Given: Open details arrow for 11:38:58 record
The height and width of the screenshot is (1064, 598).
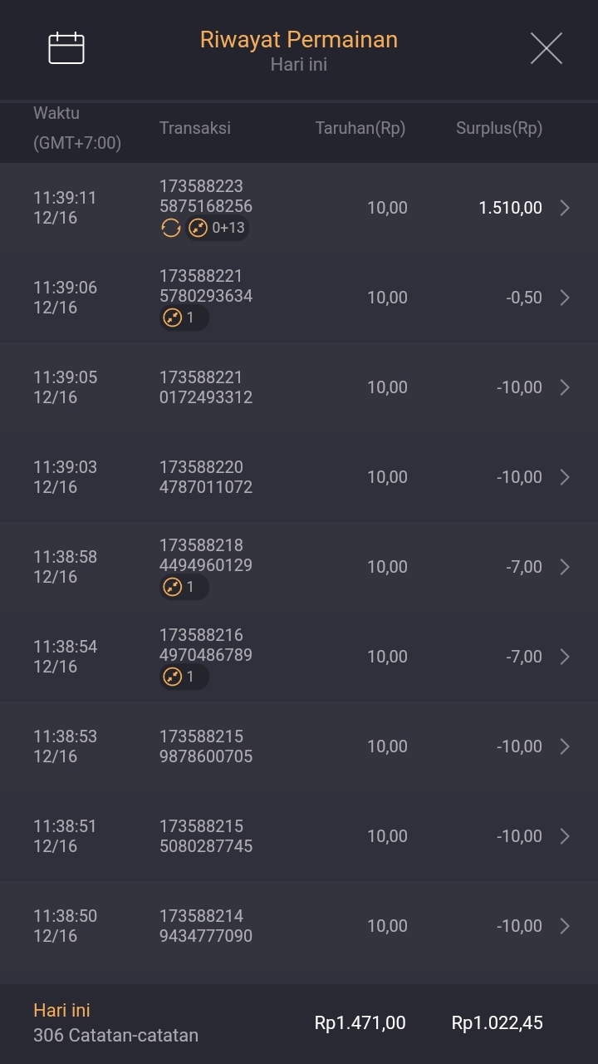Looking at the screenshot, I should (x=565, y=567).
